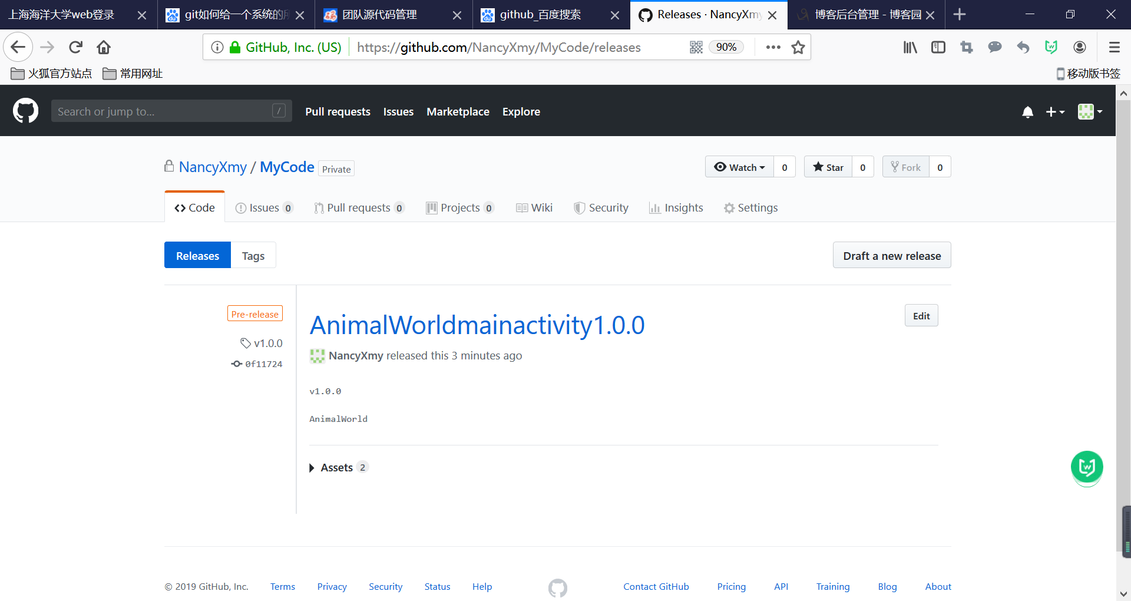Open Explore in the top navigation
This screenshot has width=1131, height=601.
[x=521, y=112]
